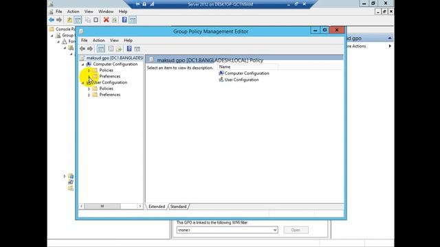Click Open button next to WMI filter
This screenshot has height=247, width=440.
pyautogui.click(x=296, y=230)
